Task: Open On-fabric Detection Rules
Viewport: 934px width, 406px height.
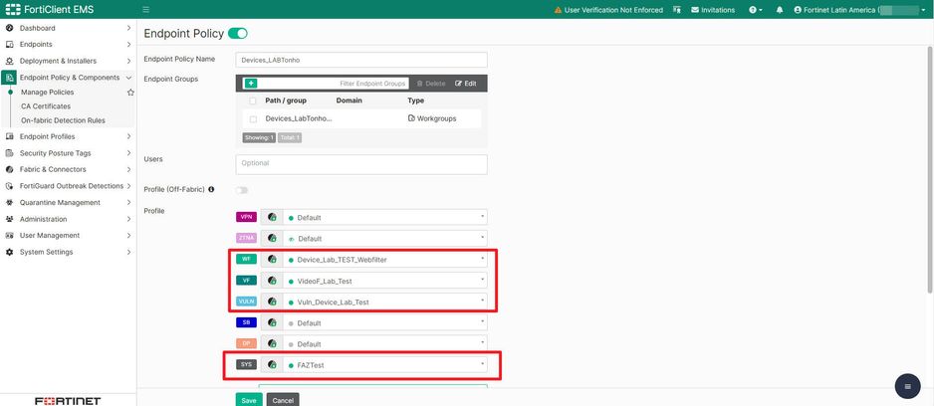Action: point(63,120)
